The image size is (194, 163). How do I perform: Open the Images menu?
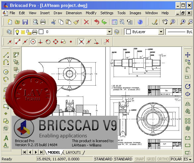tap(135, 13)
